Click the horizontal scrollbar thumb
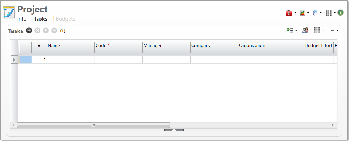This screenshot has height=142, width=350. point(93,125)
